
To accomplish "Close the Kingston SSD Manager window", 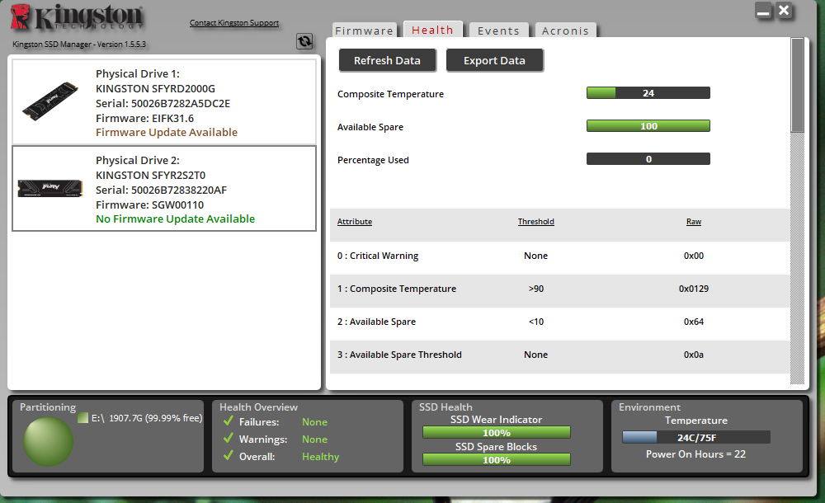I will click(784, 10).
